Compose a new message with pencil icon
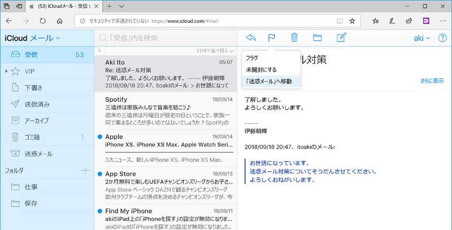This screenshot has width=452, height=230. [341, 38]
